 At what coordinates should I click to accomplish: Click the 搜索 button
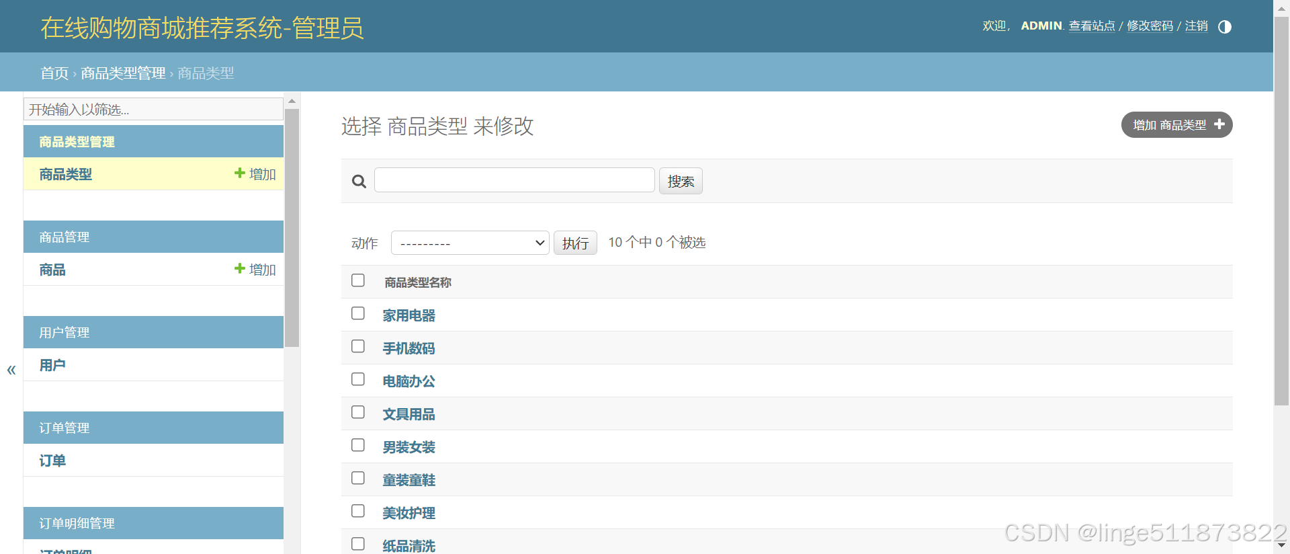[681, 181]
